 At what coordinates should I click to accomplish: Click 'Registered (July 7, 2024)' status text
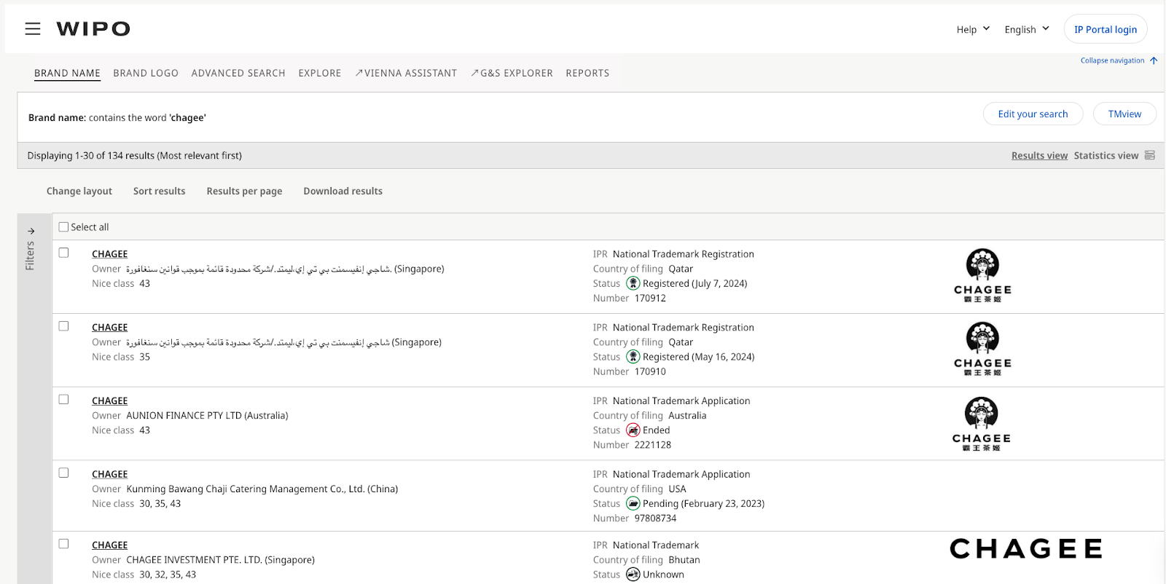(x=694, y=283)
